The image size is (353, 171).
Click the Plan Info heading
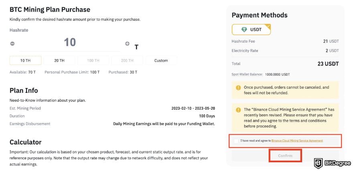24,91
